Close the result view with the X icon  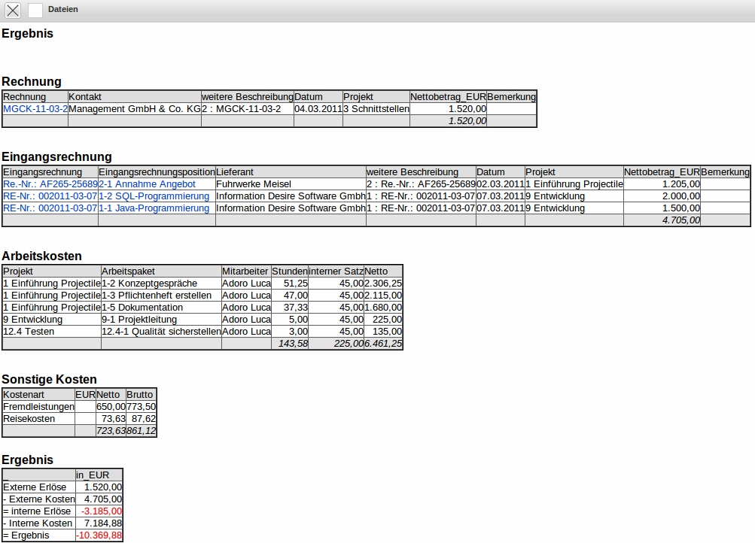13,10
